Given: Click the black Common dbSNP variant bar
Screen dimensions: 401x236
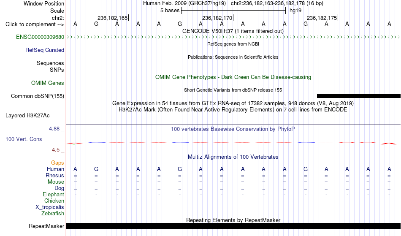Looking at the screenshot, I should tap(358, 96).
